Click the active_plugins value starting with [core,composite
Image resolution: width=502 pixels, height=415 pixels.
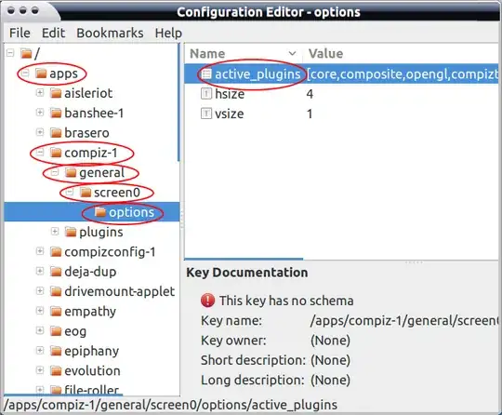403,74
